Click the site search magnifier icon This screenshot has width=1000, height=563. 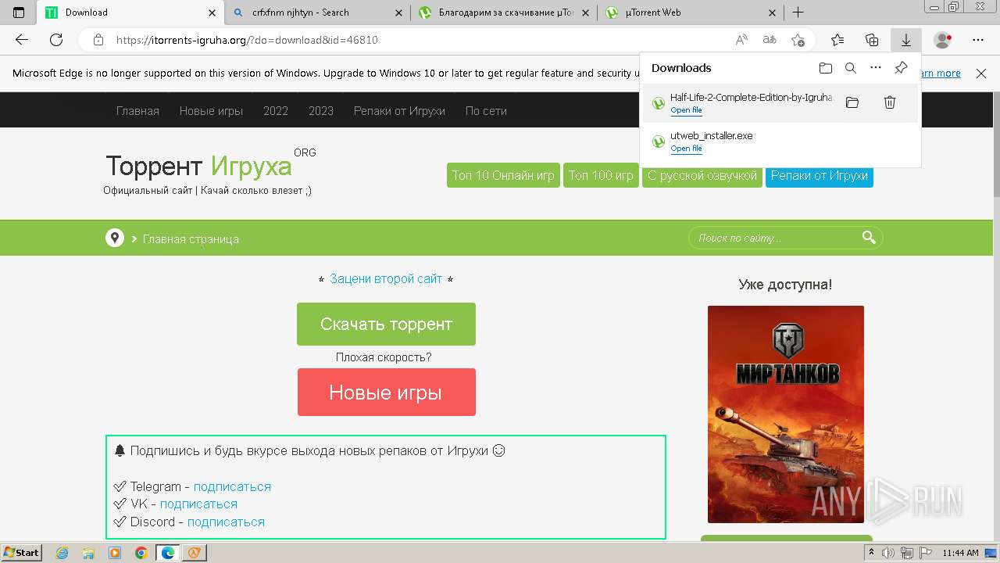point(869,238)
